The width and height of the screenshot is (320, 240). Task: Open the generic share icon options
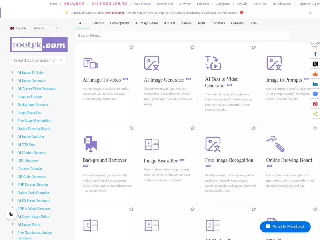pyautogui.click(x=315, y=114)
